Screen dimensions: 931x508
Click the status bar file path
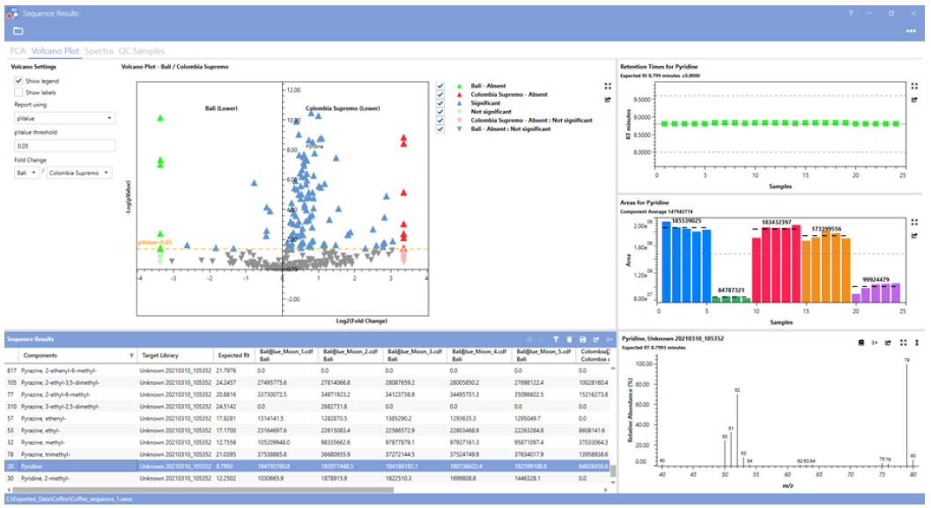[70, 499]
